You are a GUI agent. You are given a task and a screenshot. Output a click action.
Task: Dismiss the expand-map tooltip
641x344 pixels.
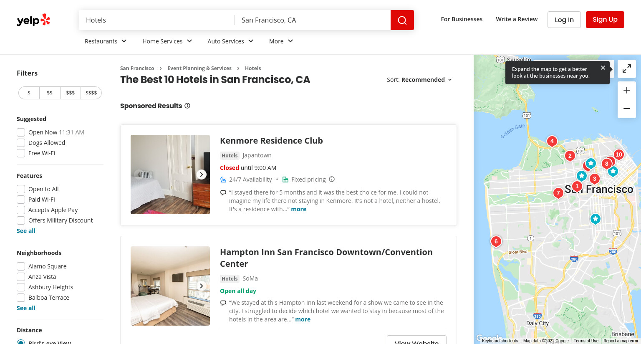[603, 68]
